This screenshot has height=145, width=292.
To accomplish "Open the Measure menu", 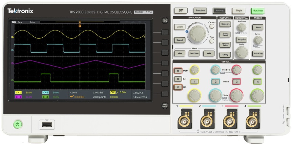I will (225, 24).
